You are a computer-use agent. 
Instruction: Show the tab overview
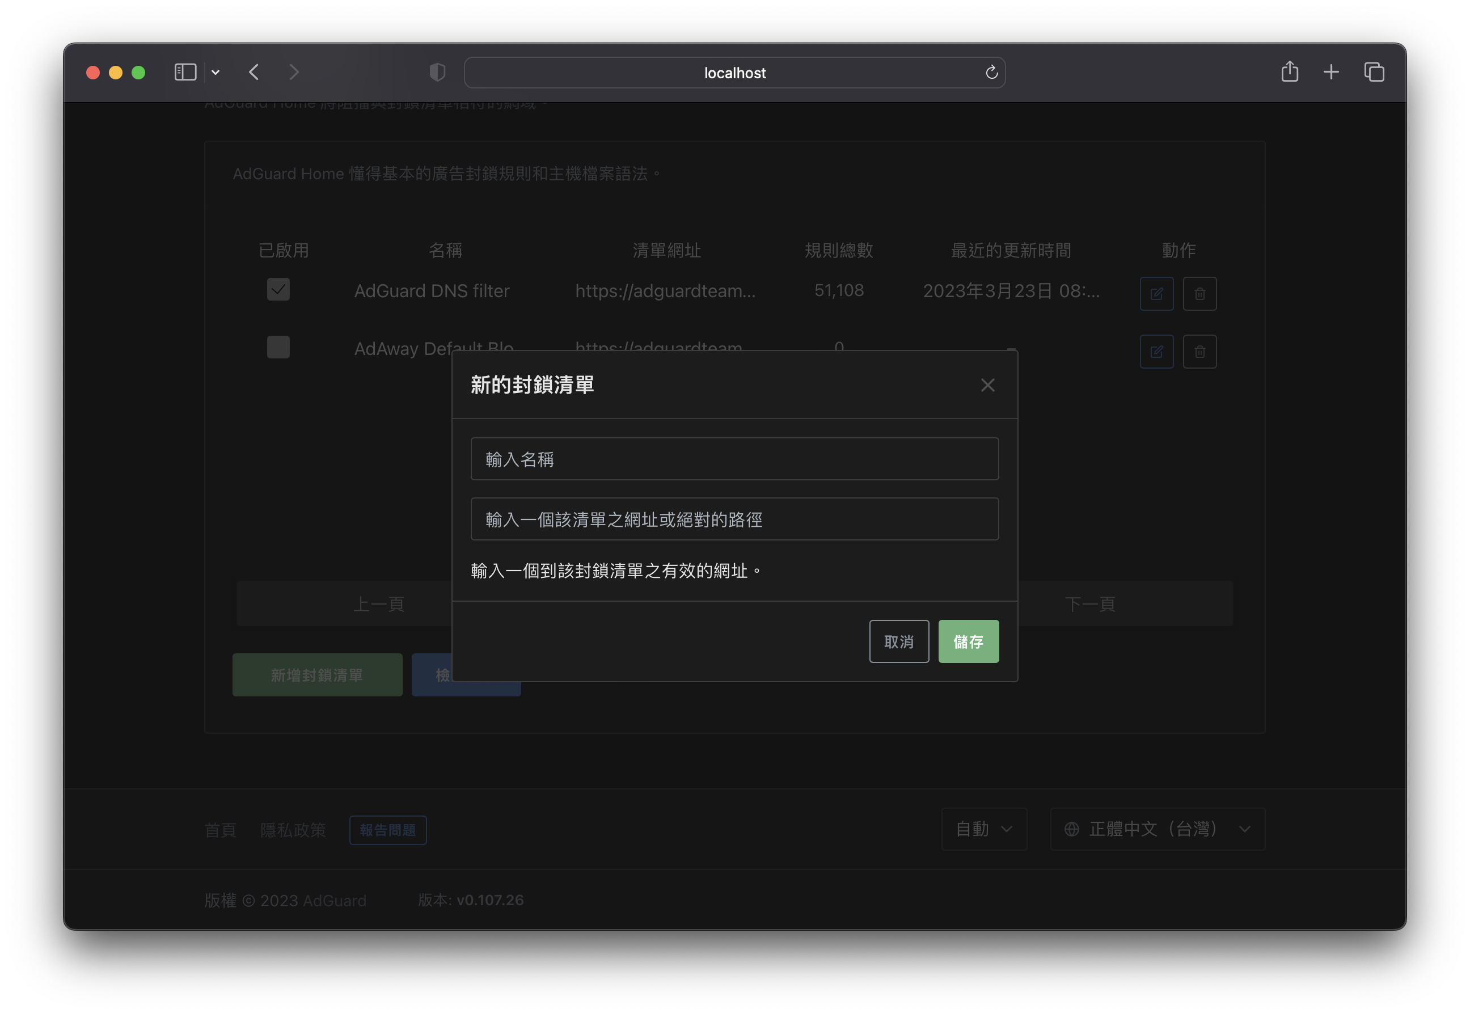coord(1374,73)
